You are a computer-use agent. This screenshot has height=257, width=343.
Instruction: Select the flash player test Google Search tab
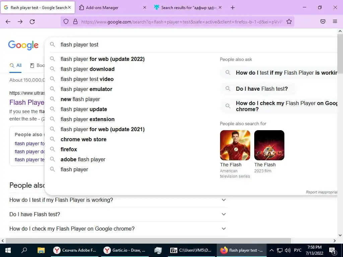38,7
